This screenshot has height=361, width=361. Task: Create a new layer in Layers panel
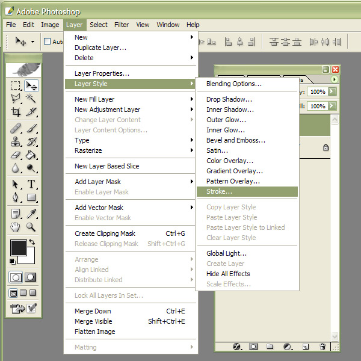point(306,347)
